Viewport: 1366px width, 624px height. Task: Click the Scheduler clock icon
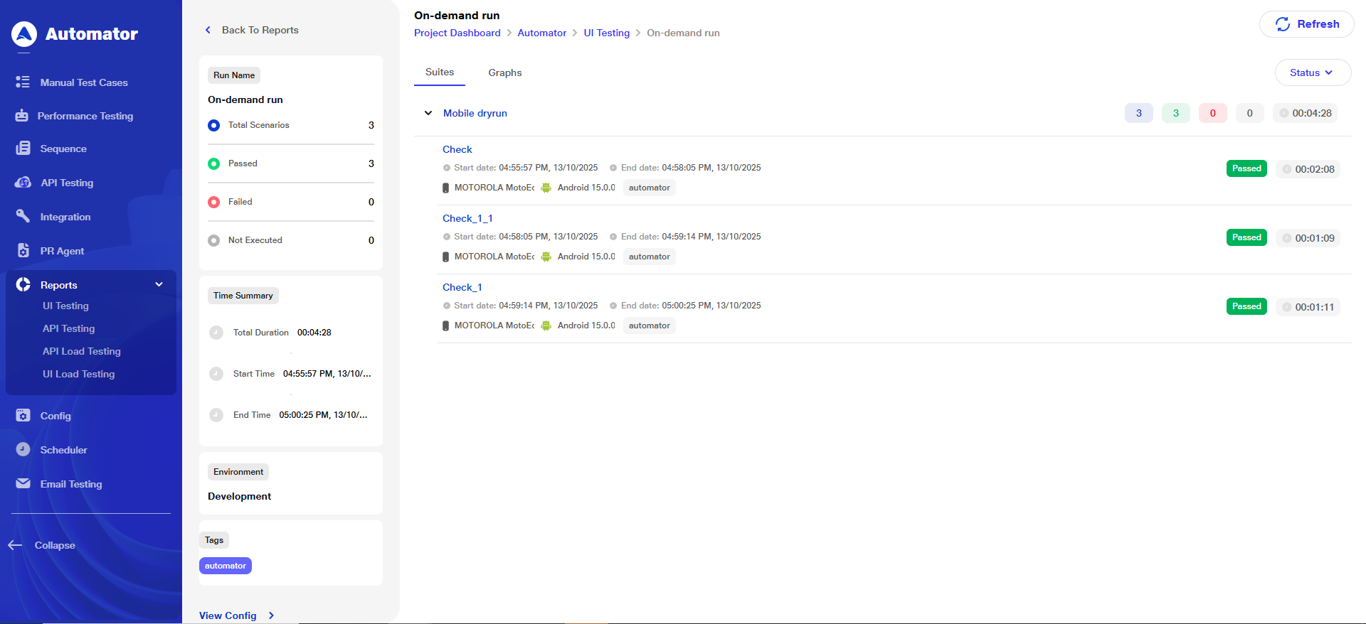[x=23, y=449]
